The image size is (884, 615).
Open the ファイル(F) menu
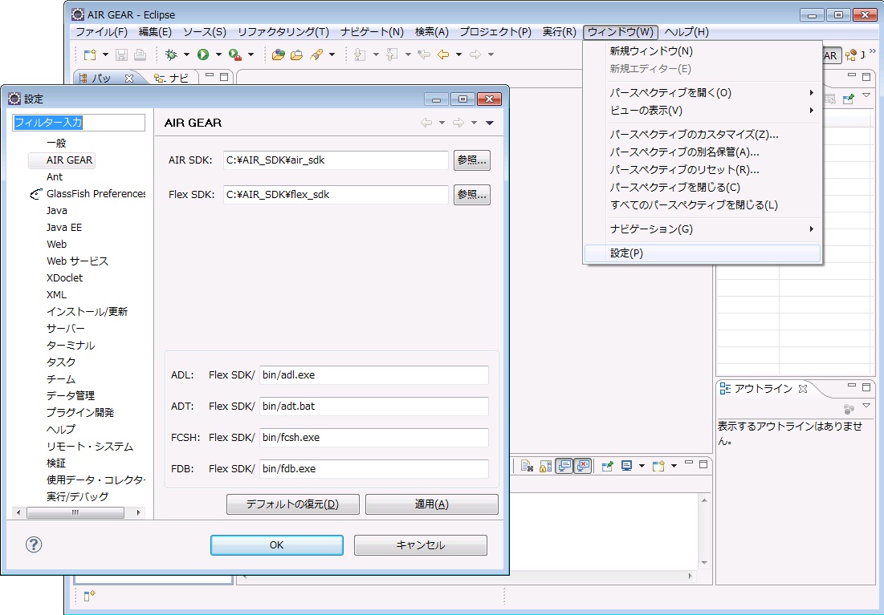(x=102, y=32)
